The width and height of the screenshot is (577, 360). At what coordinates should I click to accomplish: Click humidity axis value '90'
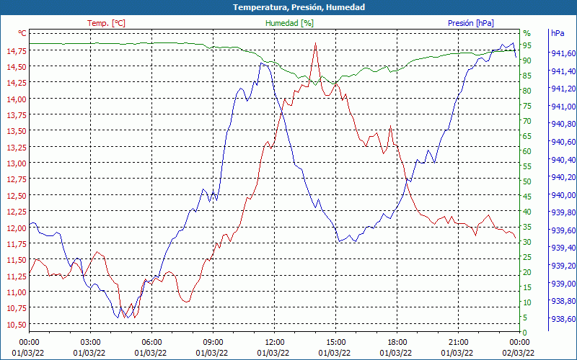(527, 60)
